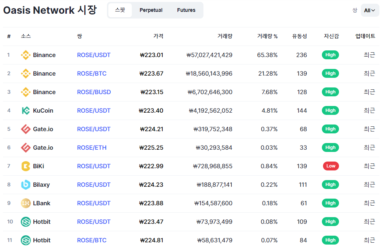Switch to the 스팟 tab

click(x=120, y=10)
